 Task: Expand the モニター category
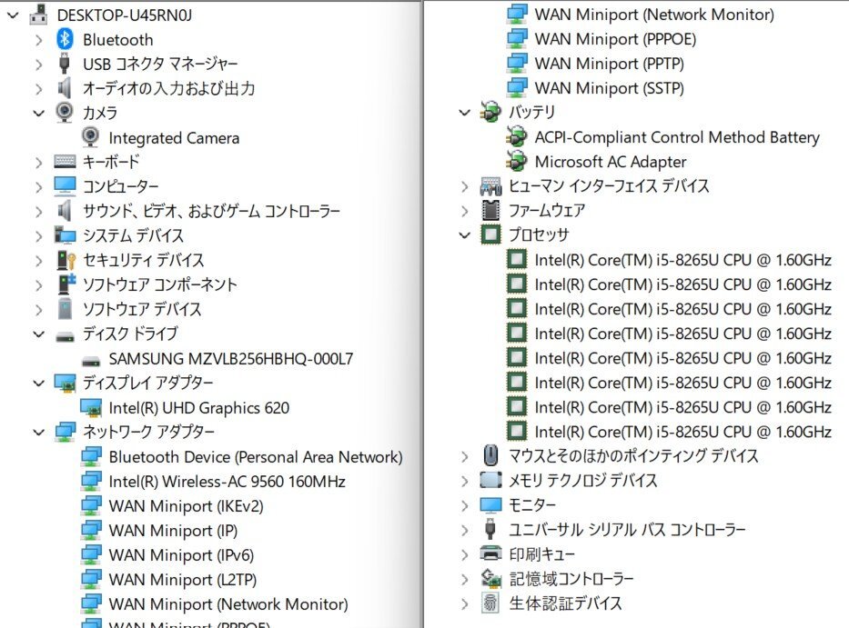click(464, 505)
